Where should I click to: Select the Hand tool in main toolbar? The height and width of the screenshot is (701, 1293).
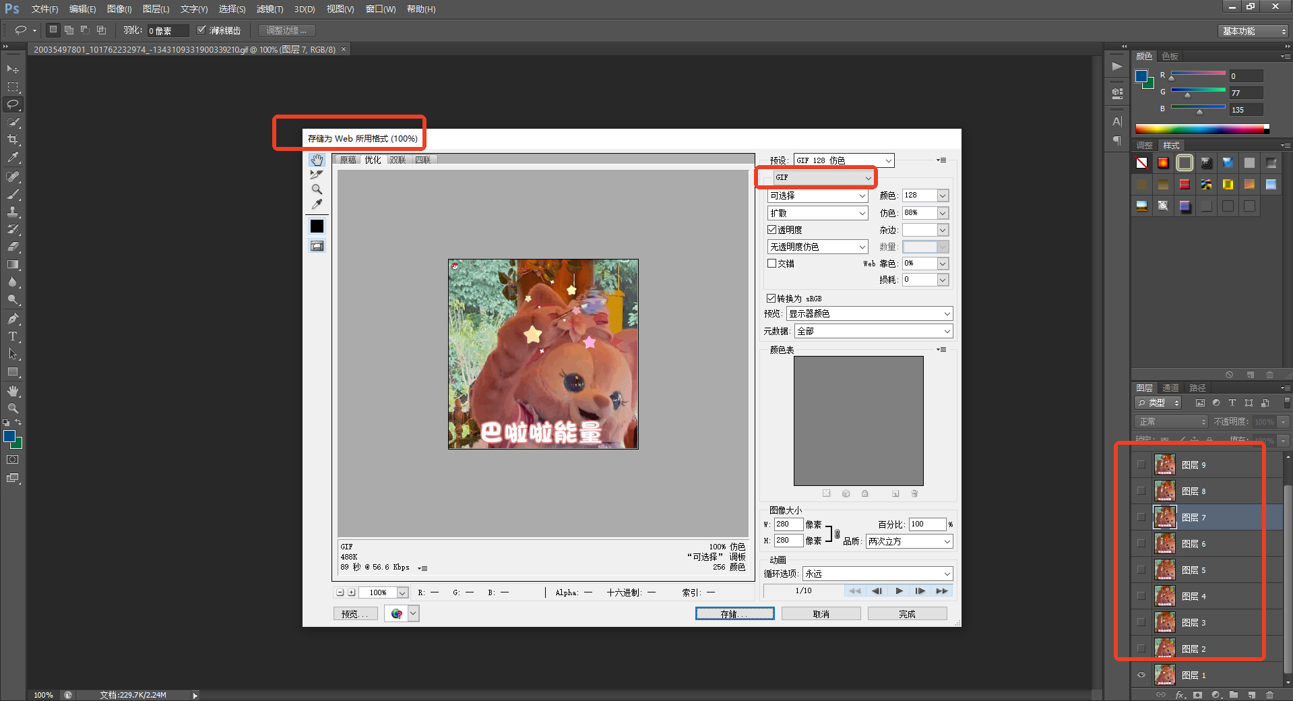pyautogui.click(x=13, y=391)
